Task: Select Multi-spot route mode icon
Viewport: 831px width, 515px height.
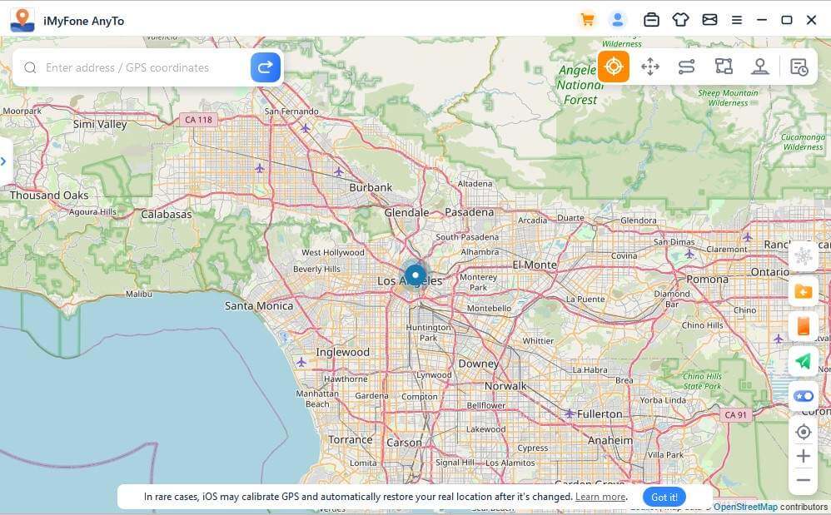Action: tap(723, 67)
